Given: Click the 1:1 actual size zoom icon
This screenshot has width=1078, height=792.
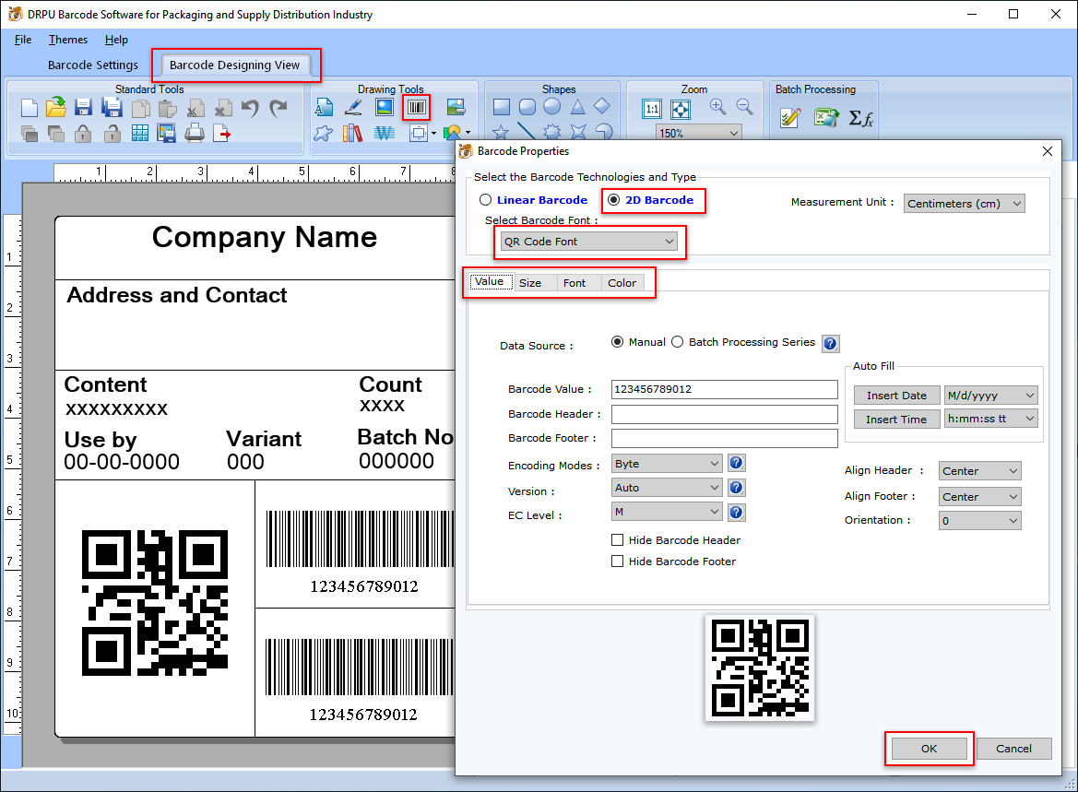Looking at the screenshot, I should click(x=652, y=109).
